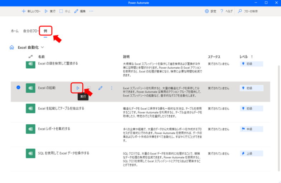Select the Excel レポートを集約する flow

click(x=54, y=129)
